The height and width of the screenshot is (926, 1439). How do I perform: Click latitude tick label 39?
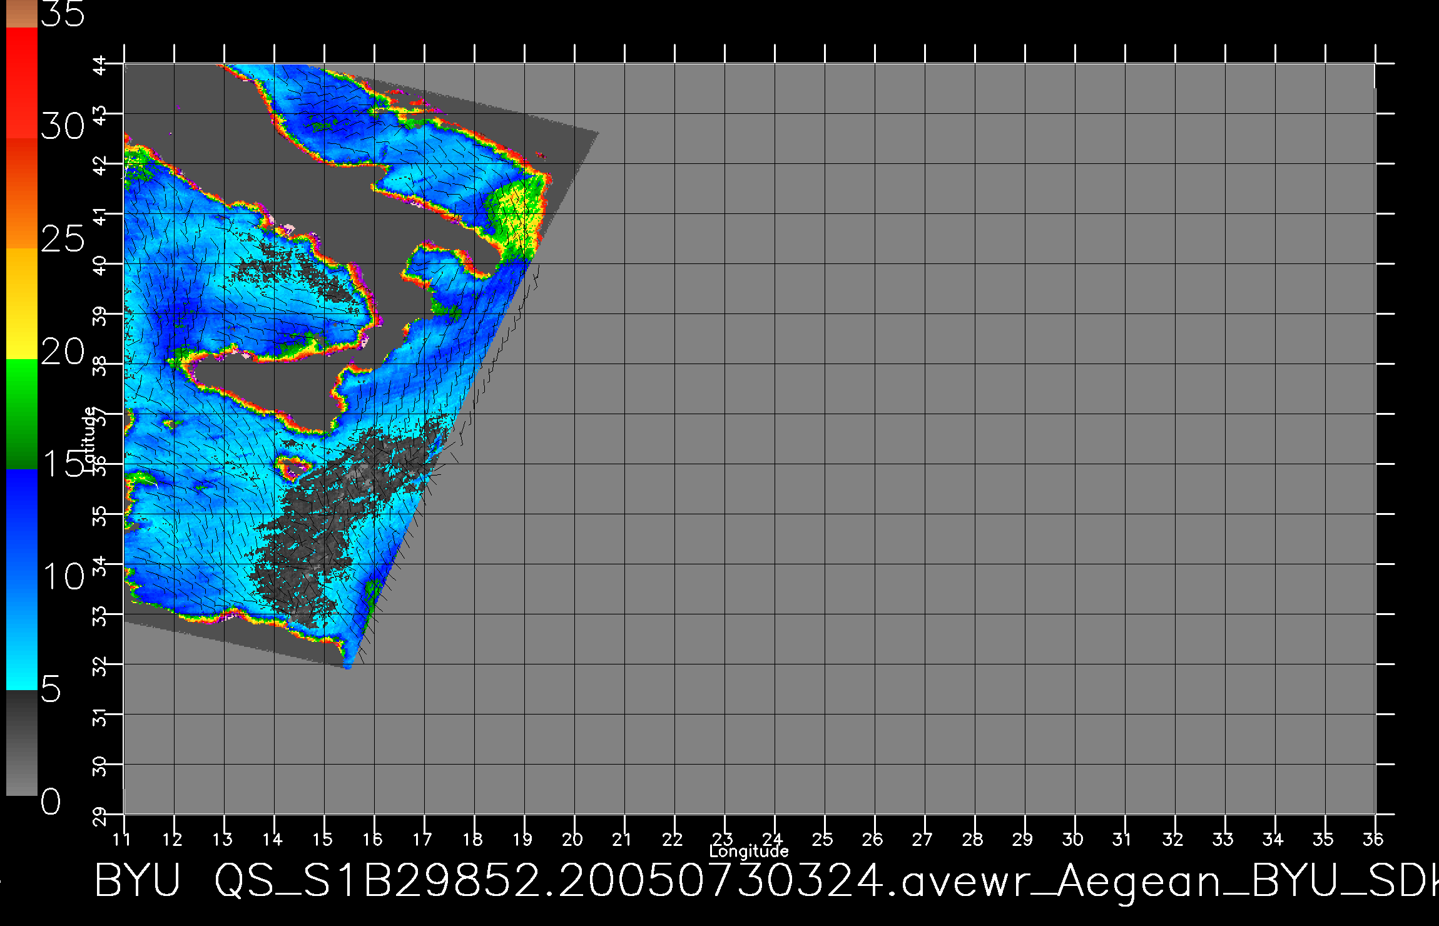pos(101,315)
